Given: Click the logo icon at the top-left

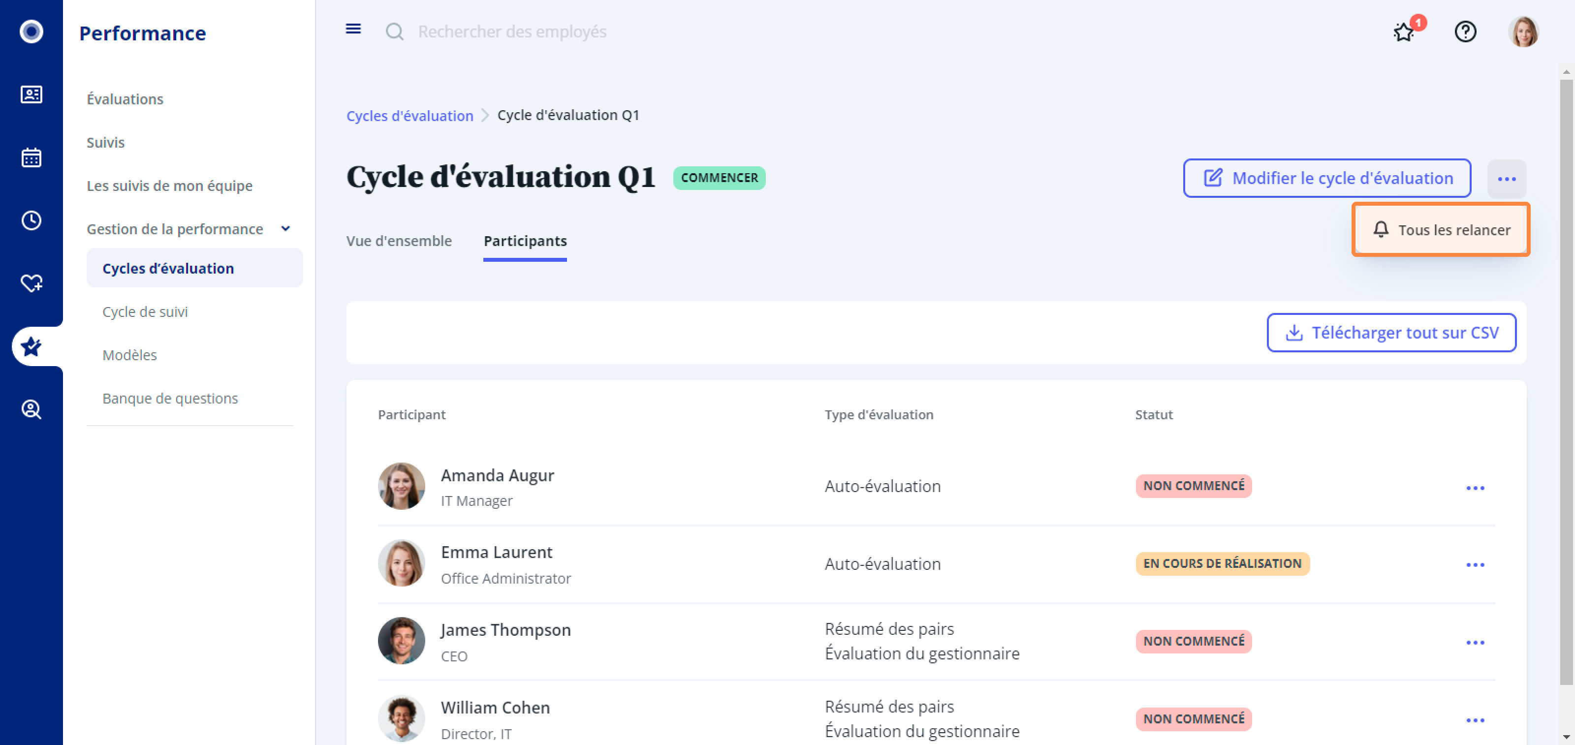Looking at the screenshot, I should click(x=31, y=31).
